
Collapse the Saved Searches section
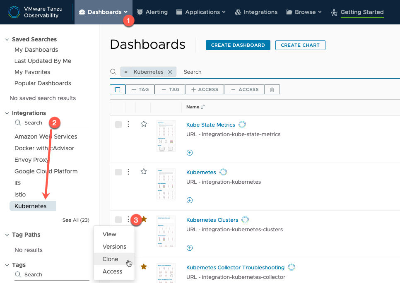(x=7, y=40)
